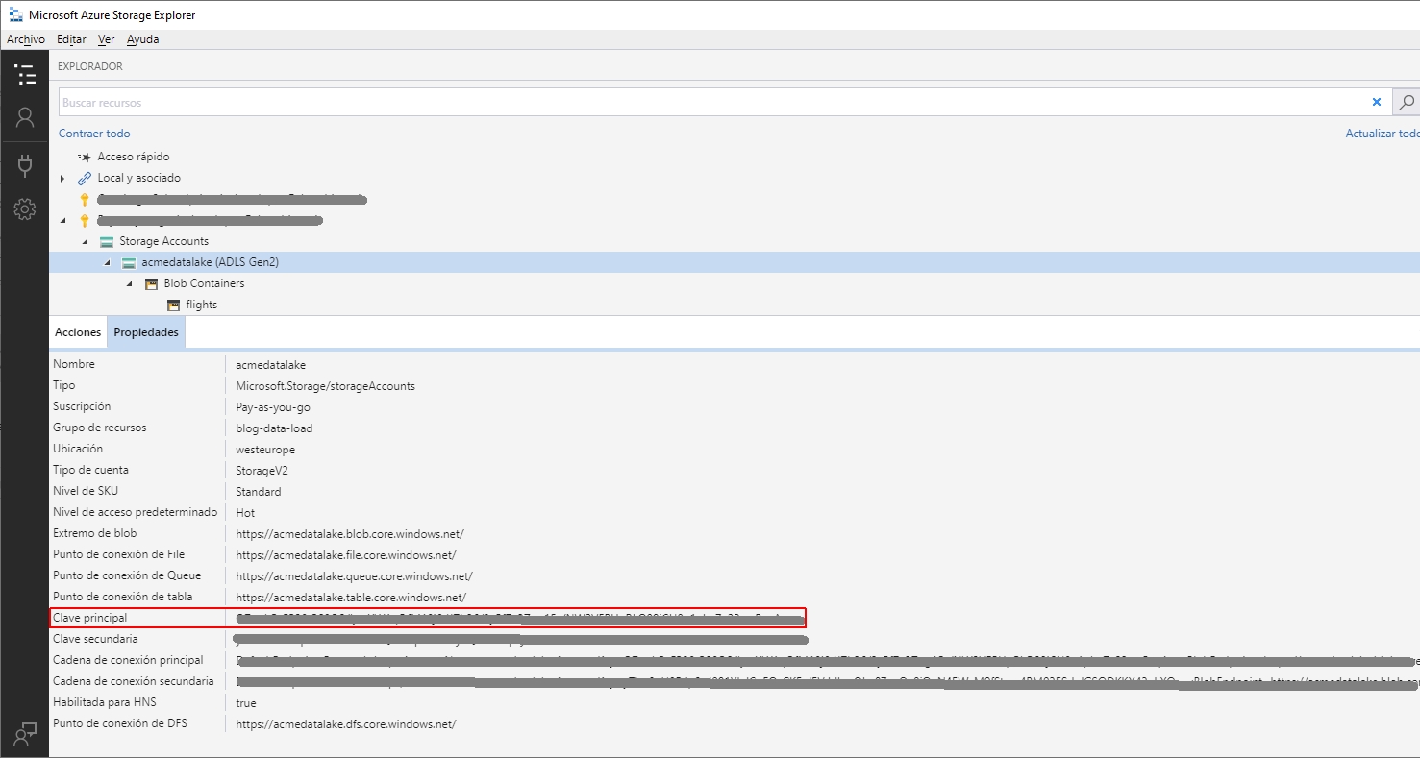Clear the search box with the X icon
Image resolution: width=1420 pixels, height=758 pixels.
pos(1377,102)
